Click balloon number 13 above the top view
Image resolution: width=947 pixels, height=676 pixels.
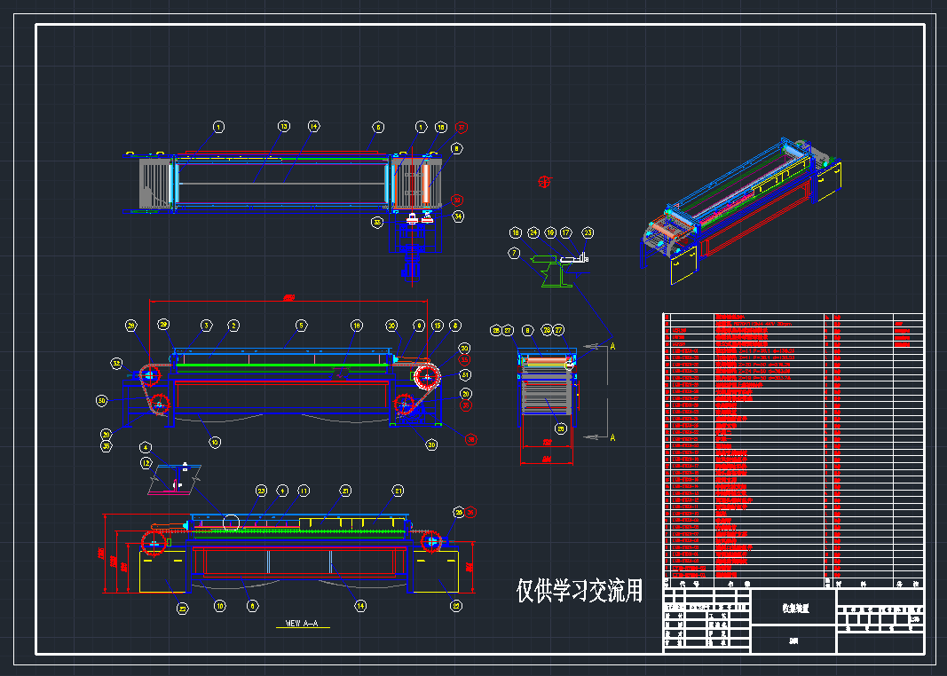[283, 126]
